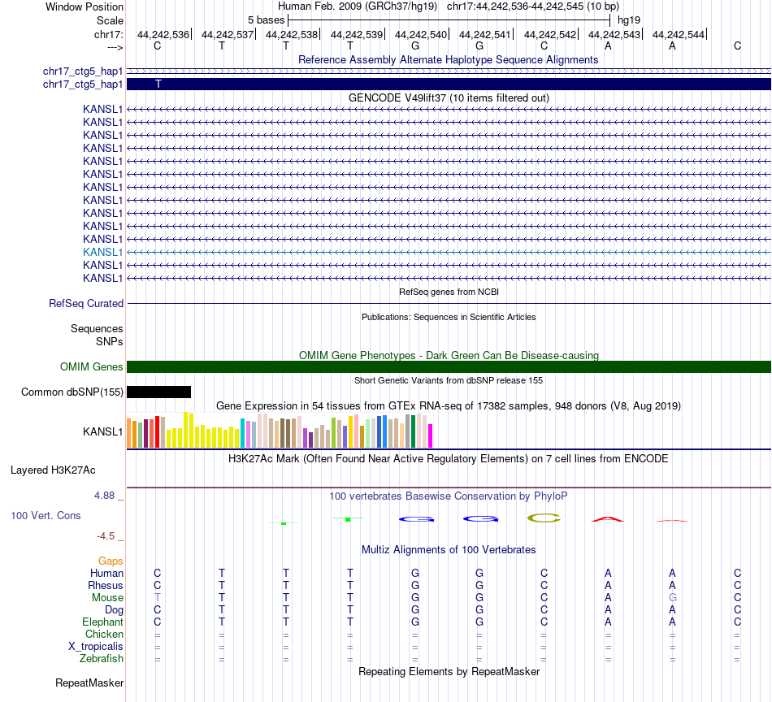Click position label 44,242,538
This screenshot has height=702, width=772.
point(292,34)
